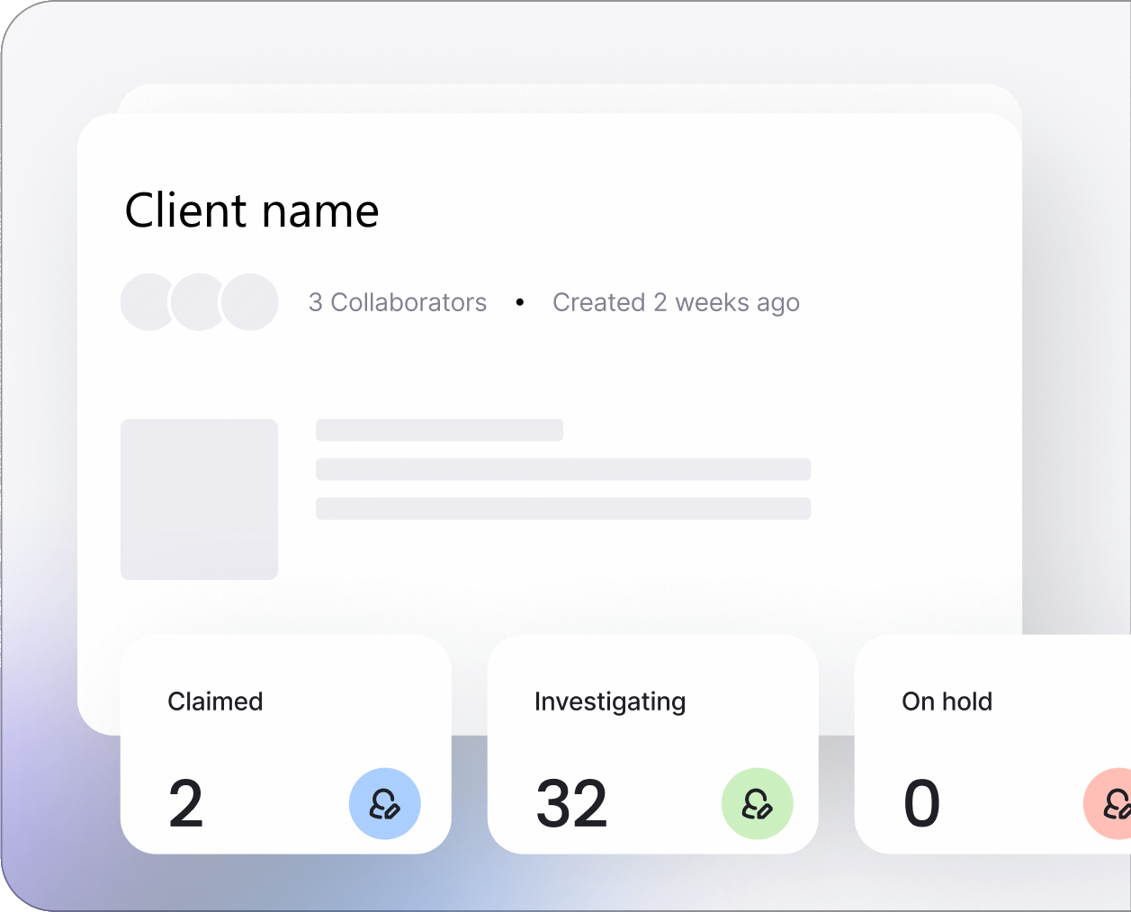Expand the On hold status card
1131x912 pixels.
click(990, 744)
